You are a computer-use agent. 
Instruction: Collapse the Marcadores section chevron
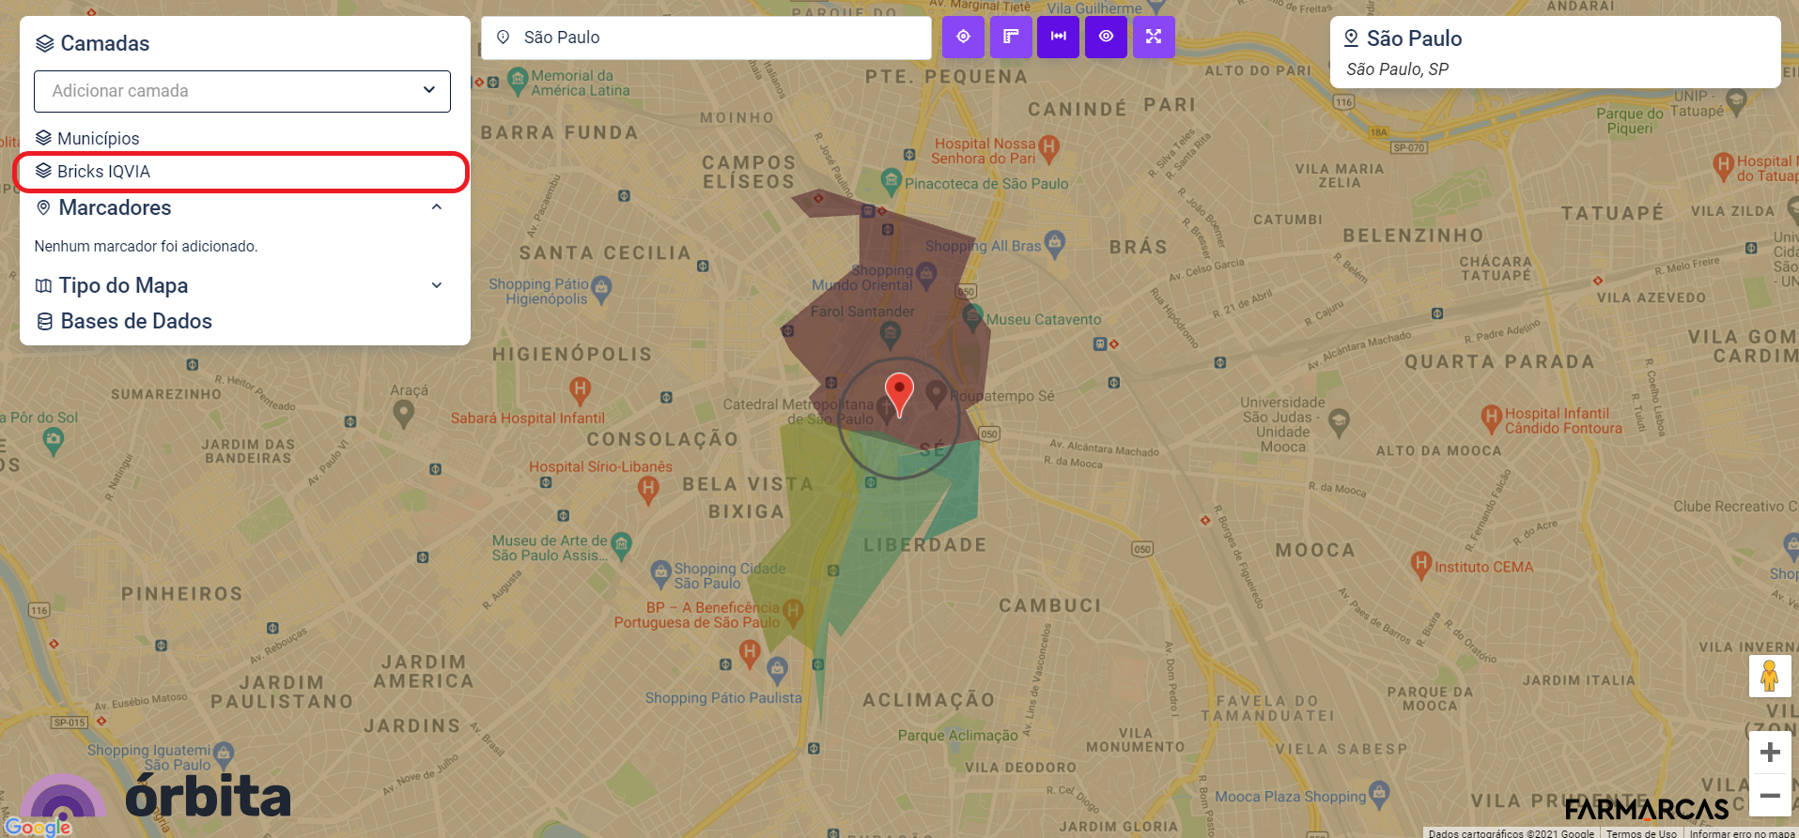437,207
